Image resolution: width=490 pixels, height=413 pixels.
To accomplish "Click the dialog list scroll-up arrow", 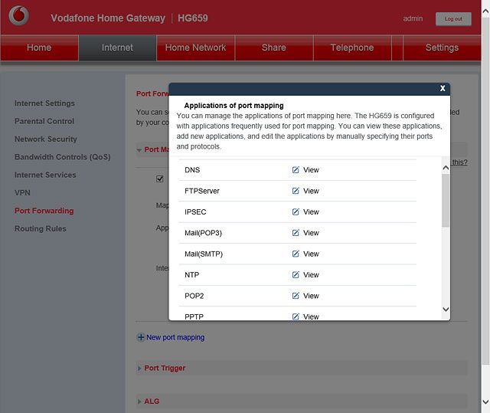I will pyautogui.click(x=446, y=168).
